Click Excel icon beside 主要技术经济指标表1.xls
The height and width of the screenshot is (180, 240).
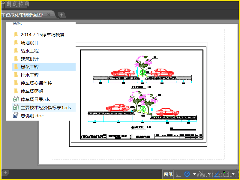(x=16, y=107)
